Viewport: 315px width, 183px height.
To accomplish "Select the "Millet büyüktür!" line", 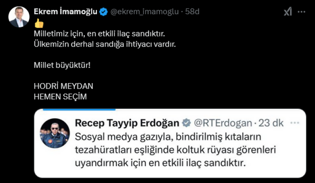I will [x=62, y=65].
